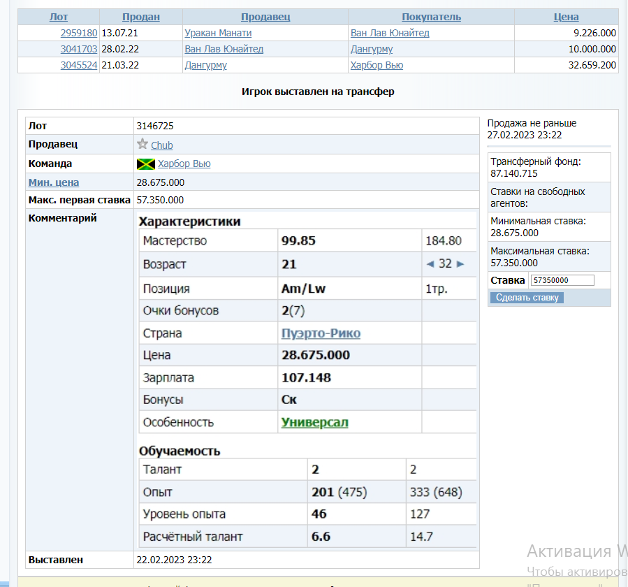
Task: Sort by Продавец column header
Action: point(265,17)
